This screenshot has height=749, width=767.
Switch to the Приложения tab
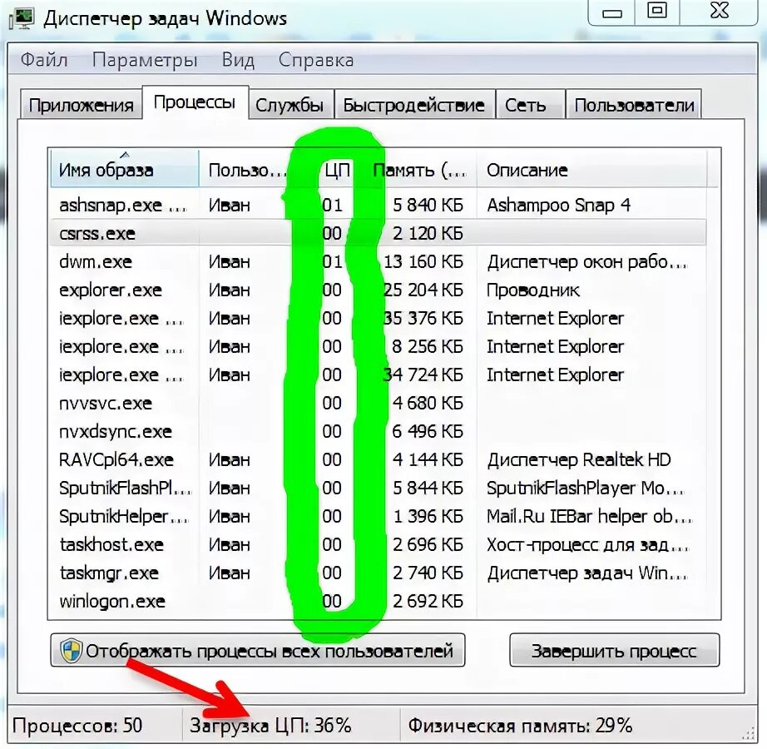pos(82,105)
